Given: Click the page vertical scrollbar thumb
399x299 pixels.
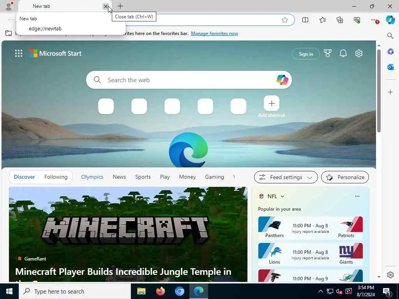Looking at the screenshot, I should (x=379, y=91).
